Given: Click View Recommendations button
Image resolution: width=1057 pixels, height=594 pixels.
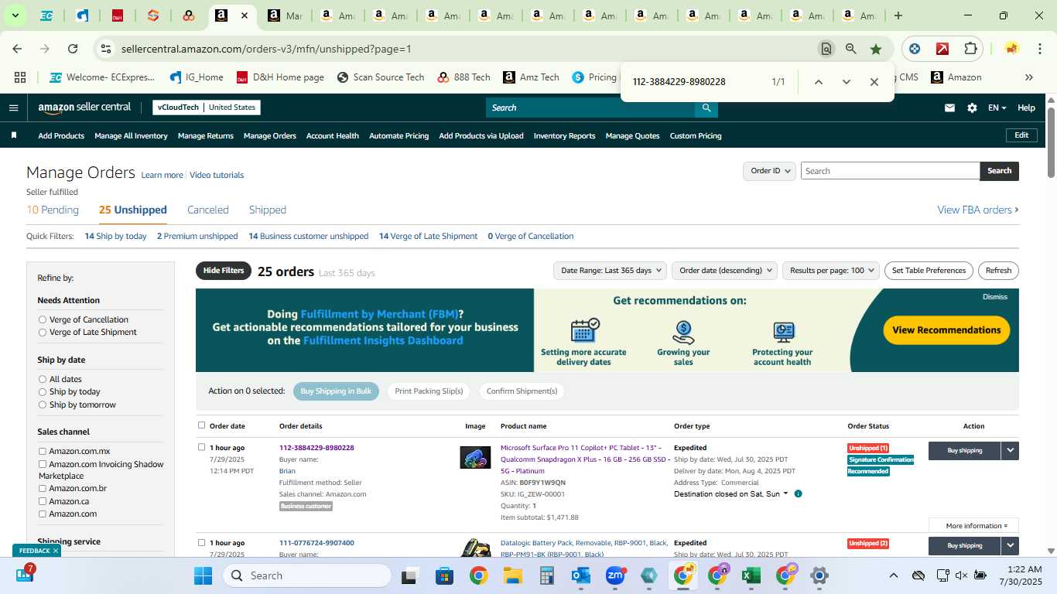Looking at the screenshot, I should tap(946, 330).
